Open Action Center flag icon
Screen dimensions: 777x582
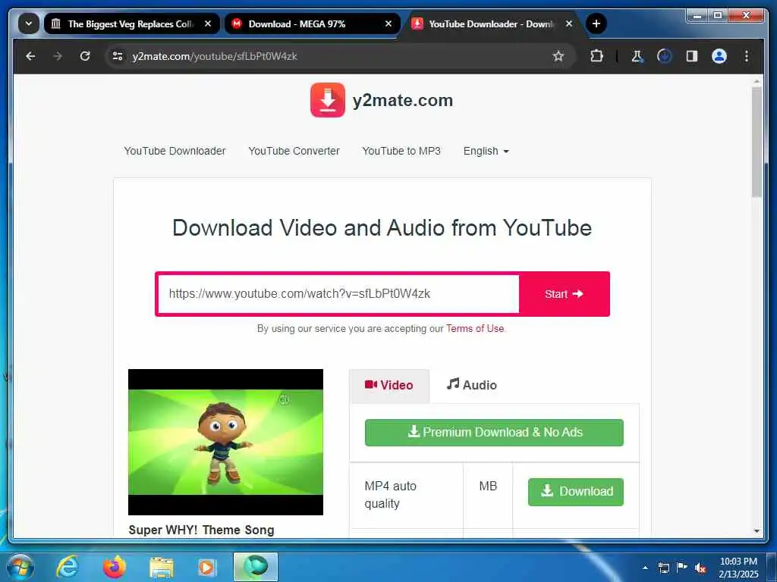coord(682,568)
